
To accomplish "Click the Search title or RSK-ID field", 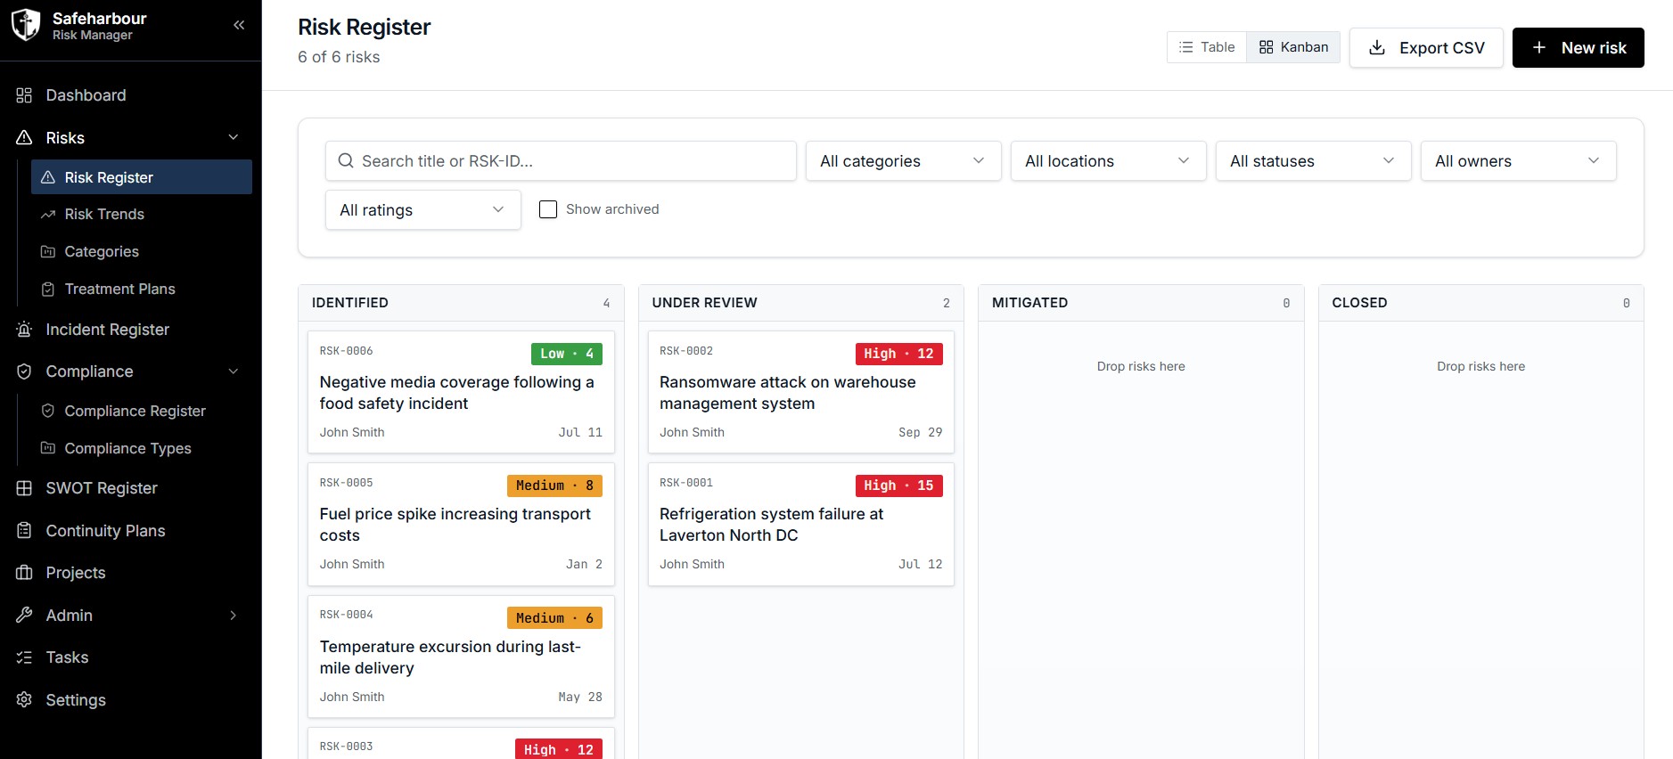I will click(x=561, y=161).
